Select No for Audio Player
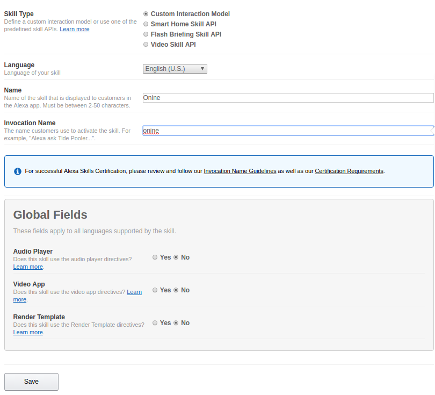Screen dimensions: 435x395 176,257
